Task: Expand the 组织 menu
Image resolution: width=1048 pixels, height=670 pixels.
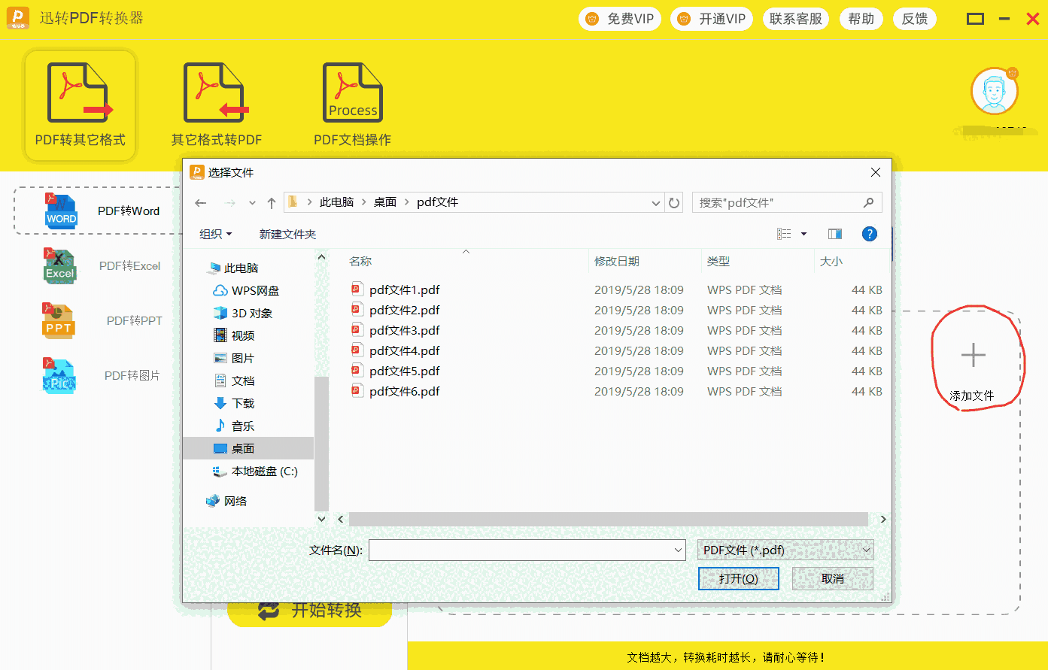Action: [214, 234]
